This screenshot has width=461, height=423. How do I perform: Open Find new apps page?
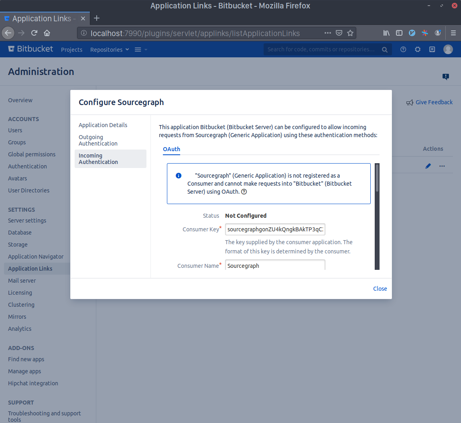click(26, 360)
